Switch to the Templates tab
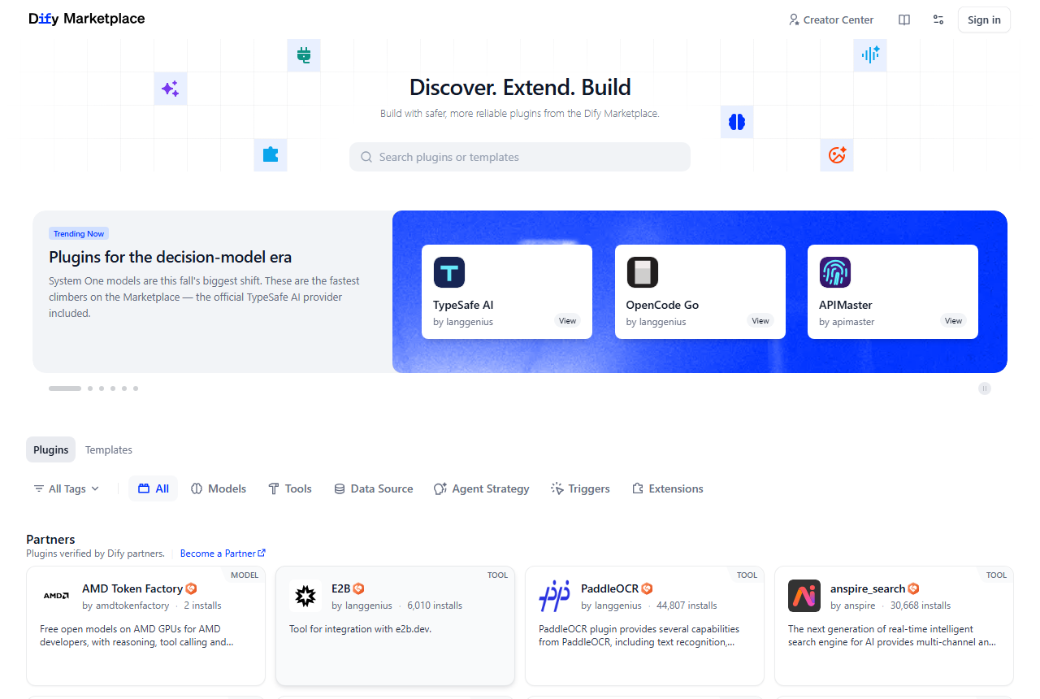Screen dimensions: 1040x699 tap(109, 449)
